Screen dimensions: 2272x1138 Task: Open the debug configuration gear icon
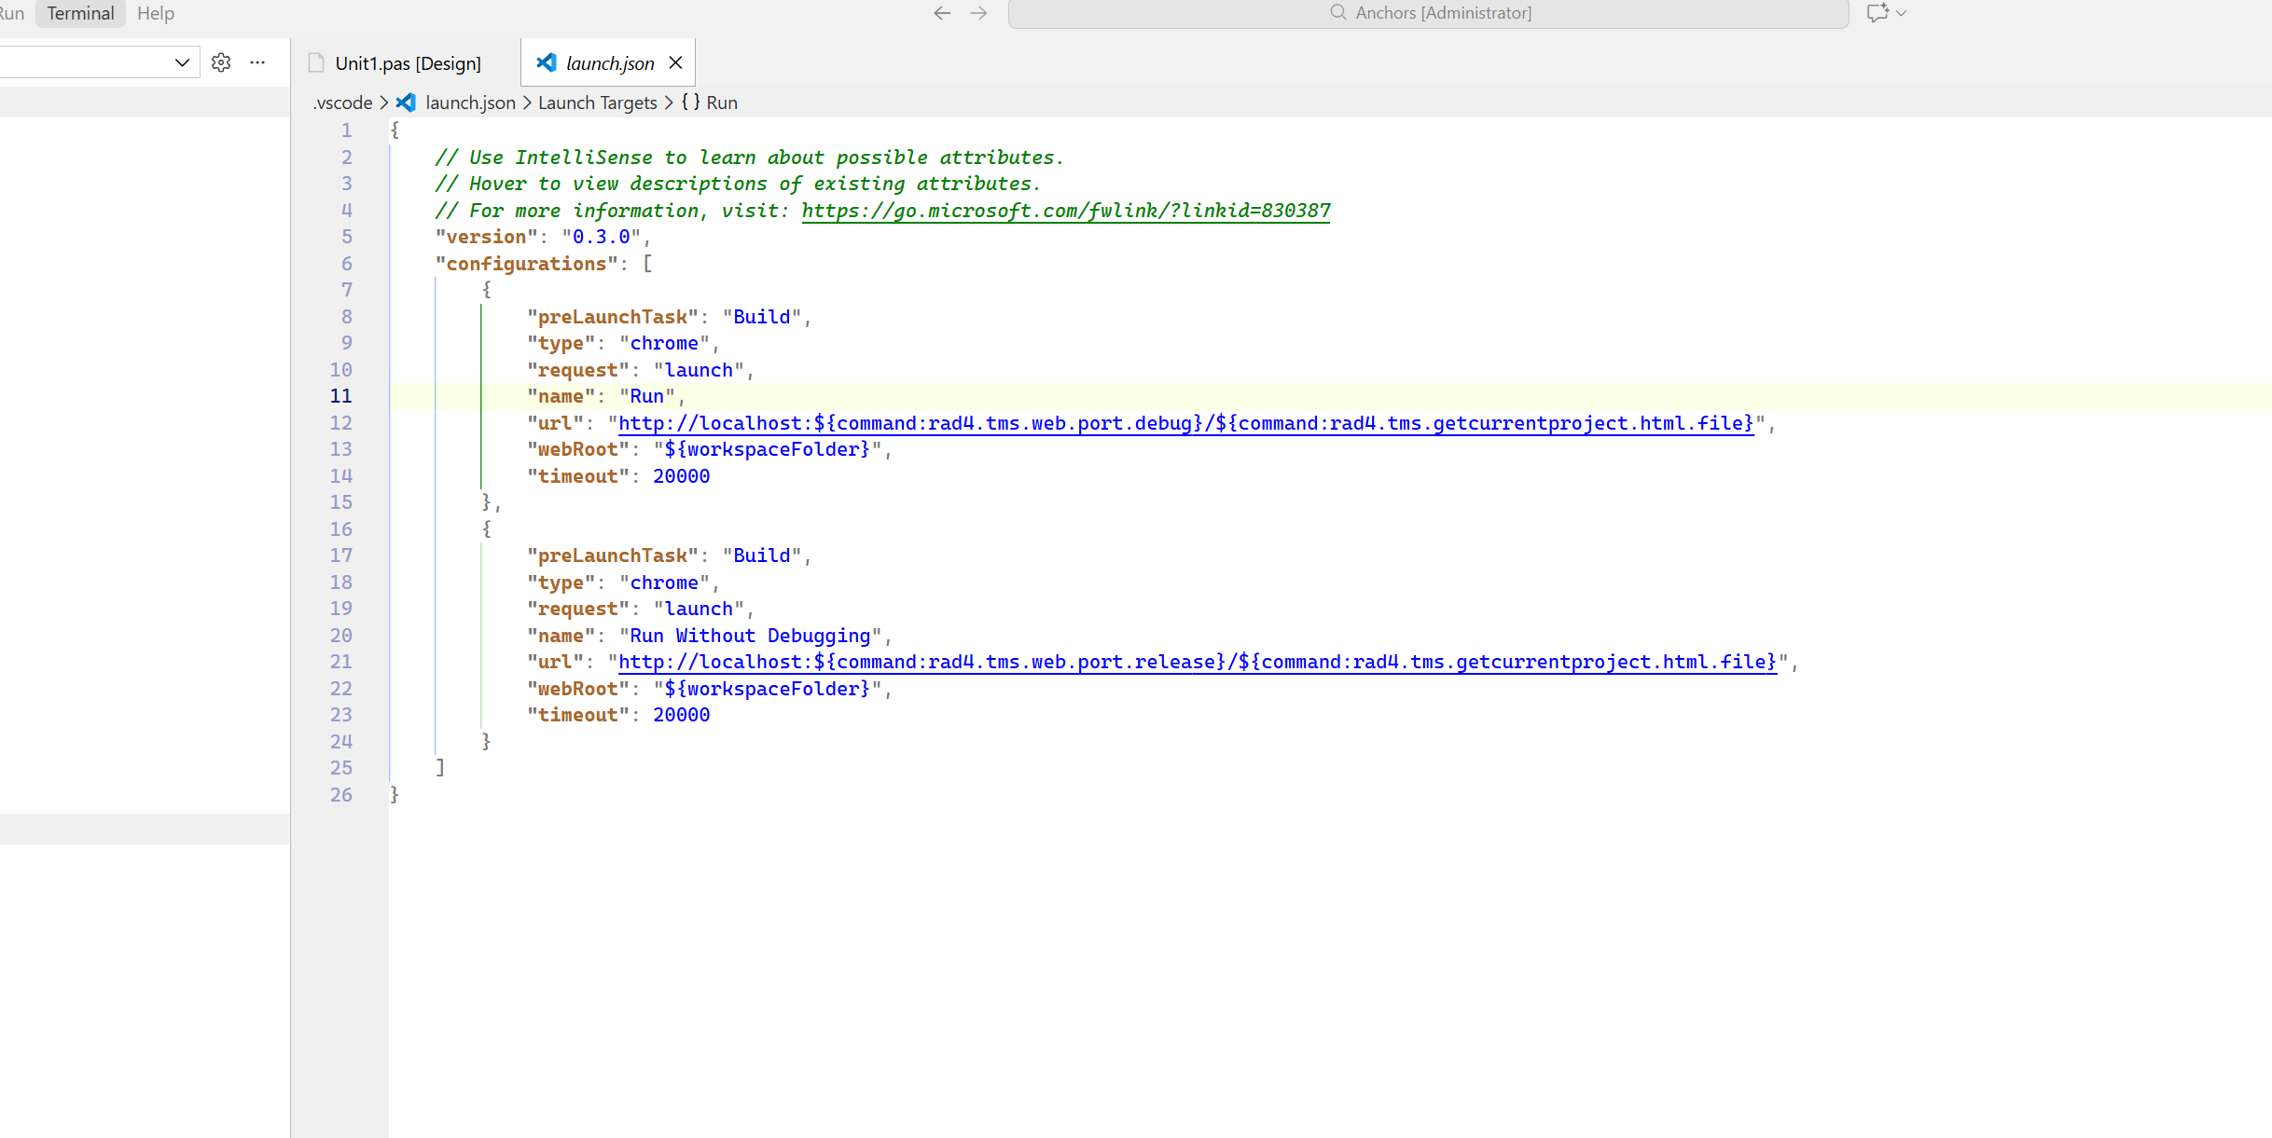[x=221, y=62]
